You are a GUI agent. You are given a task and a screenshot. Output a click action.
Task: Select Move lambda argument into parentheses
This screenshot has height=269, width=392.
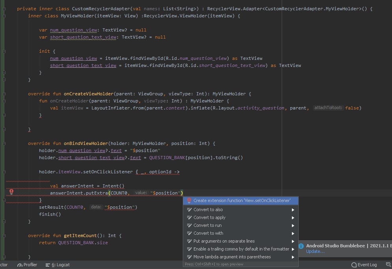click(x=240, y=257)
